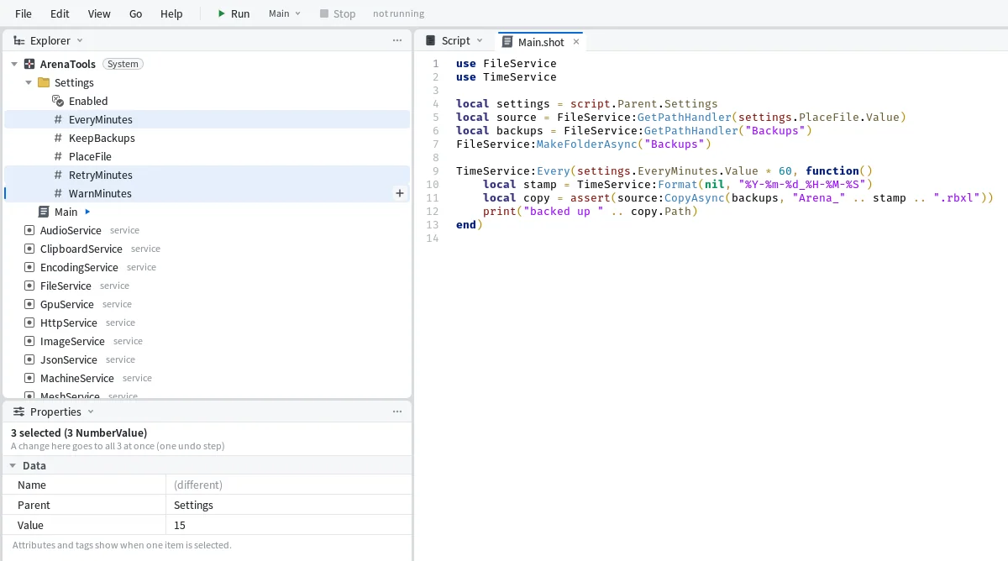The height and width of the screenshot is (561, 1008).
Task: Click the JsonService service icon
Action: coord(29,359)
